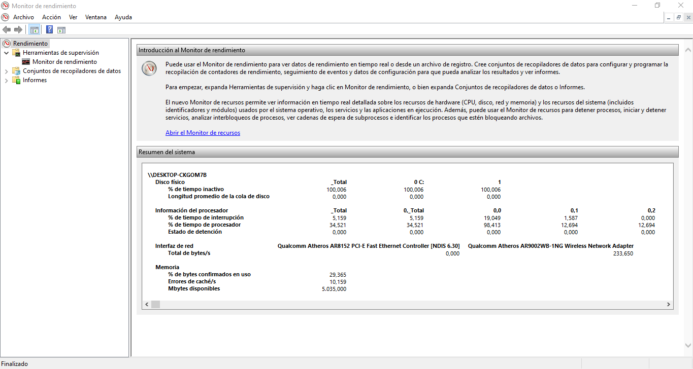693x369 pixels.
Task: Select the Rendimiento root node
Action: 30,44
